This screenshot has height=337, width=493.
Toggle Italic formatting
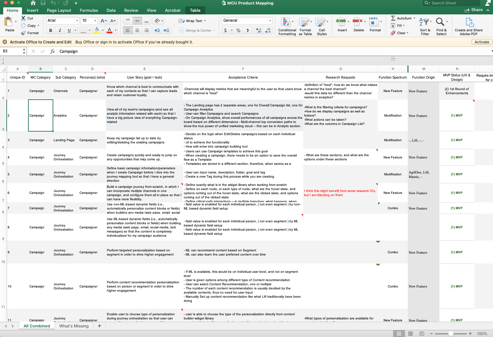click(60, 30)
